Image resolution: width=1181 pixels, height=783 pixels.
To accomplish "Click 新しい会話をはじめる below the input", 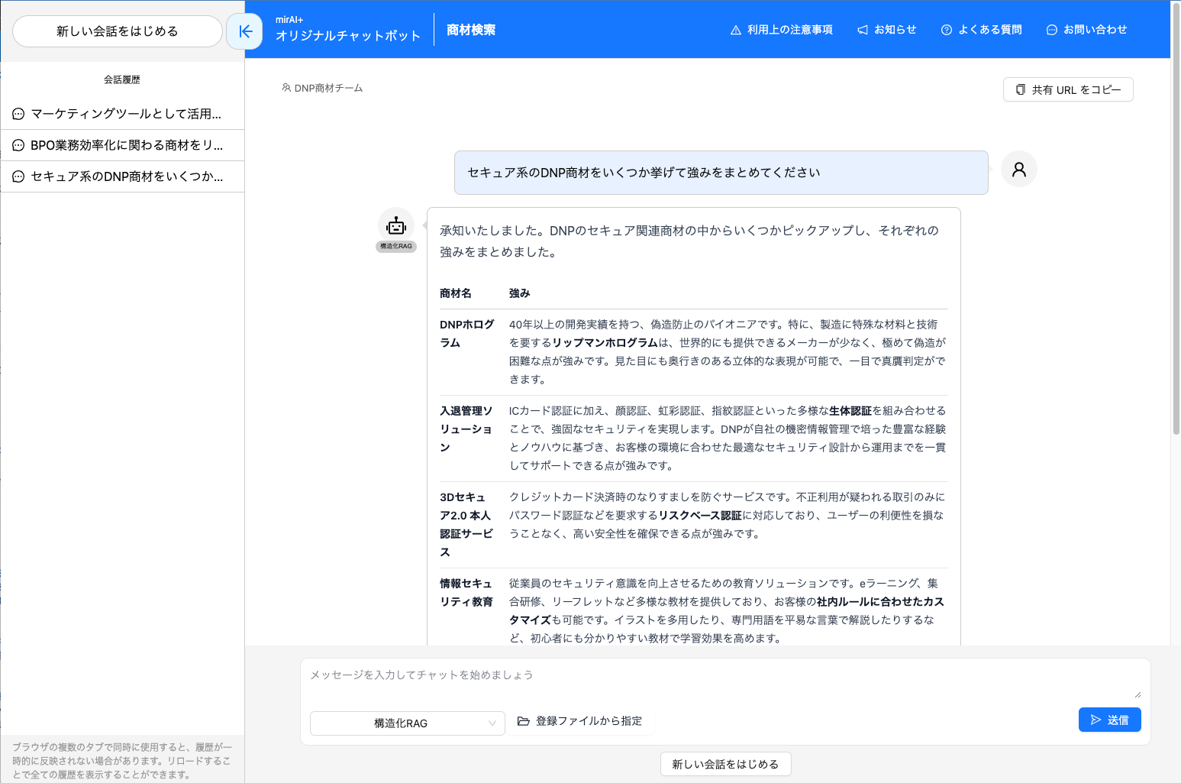I will click(x=724, y=764).
